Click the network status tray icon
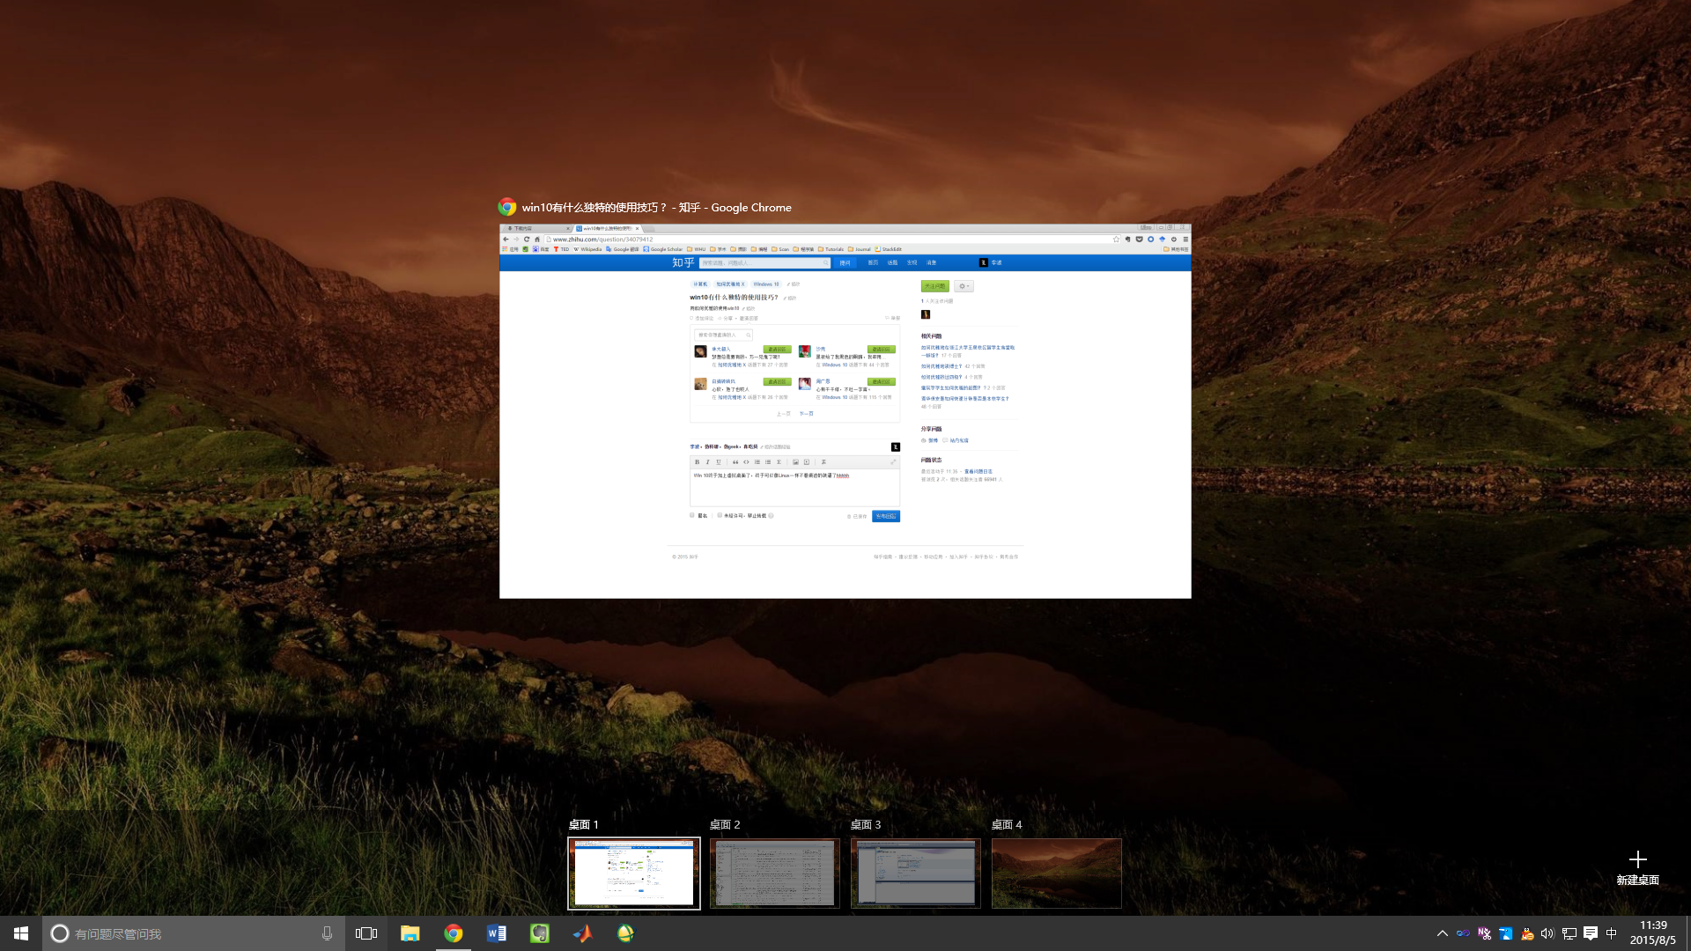The image size is (1691, 951). click(1569, 933)
